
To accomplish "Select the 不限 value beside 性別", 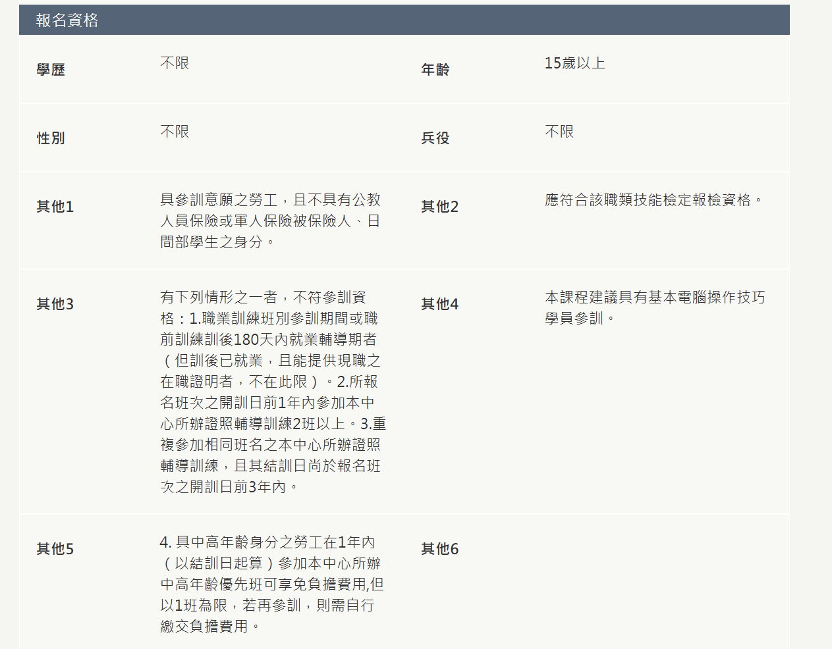I will (x=175, y=132).
